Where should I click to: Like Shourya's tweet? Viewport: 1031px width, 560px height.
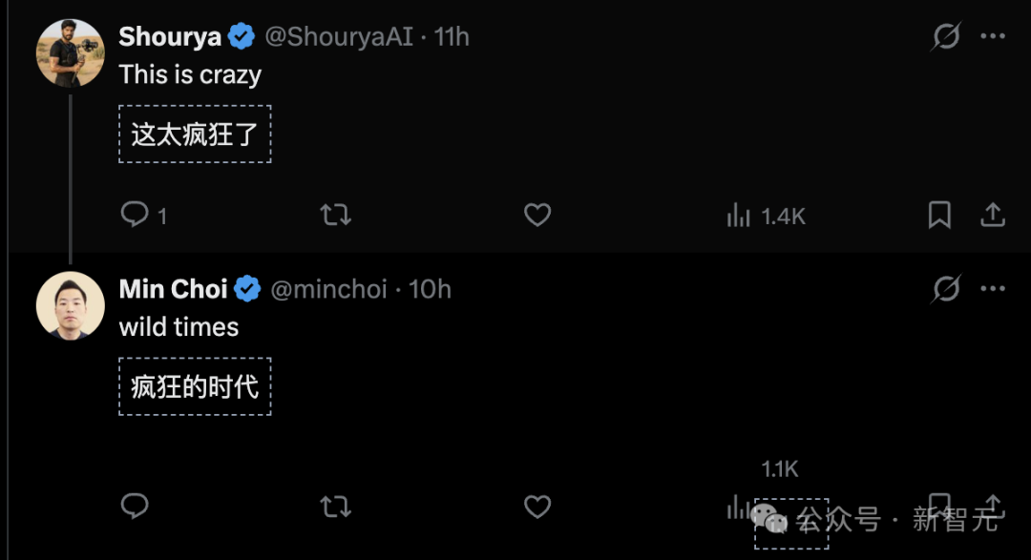click(537, 215)
